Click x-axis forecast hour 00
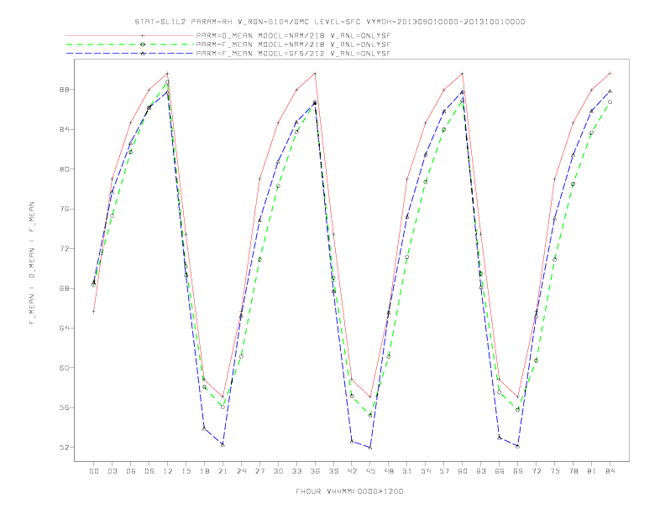Viewport: 665px width, 513px height. tap(94, 471)
